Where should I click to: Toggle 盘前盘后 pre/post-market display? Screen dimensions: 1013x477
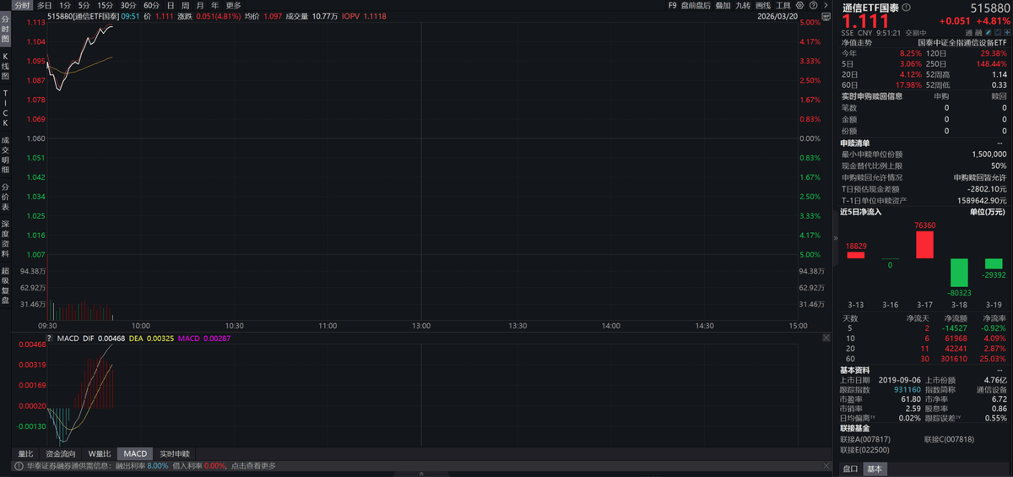(696, 5)
